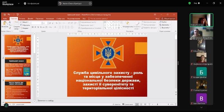Open the Zoom Конференция meeting dropdown arrow

18,3
